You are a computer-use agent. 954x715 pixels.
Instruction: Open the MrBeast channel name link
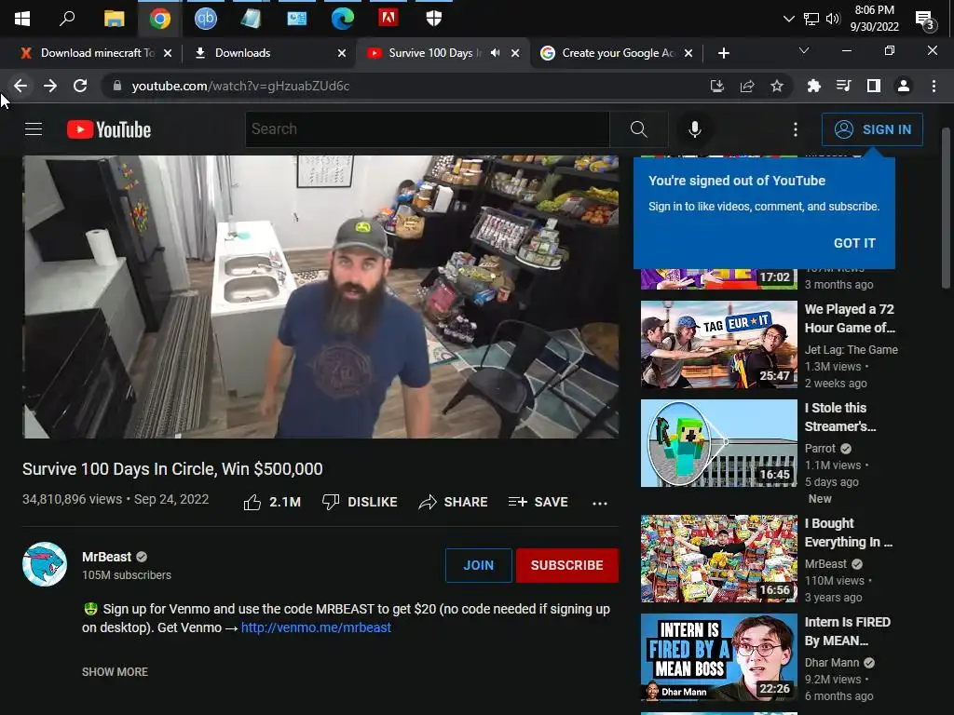pos(106,557)
